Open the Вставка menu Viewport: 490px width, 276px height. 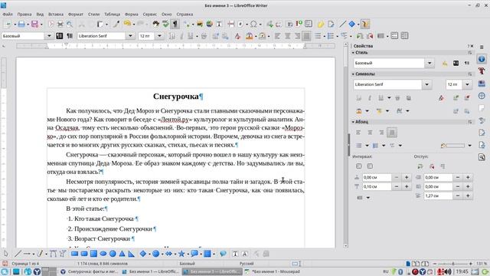[x=56, y=14]
